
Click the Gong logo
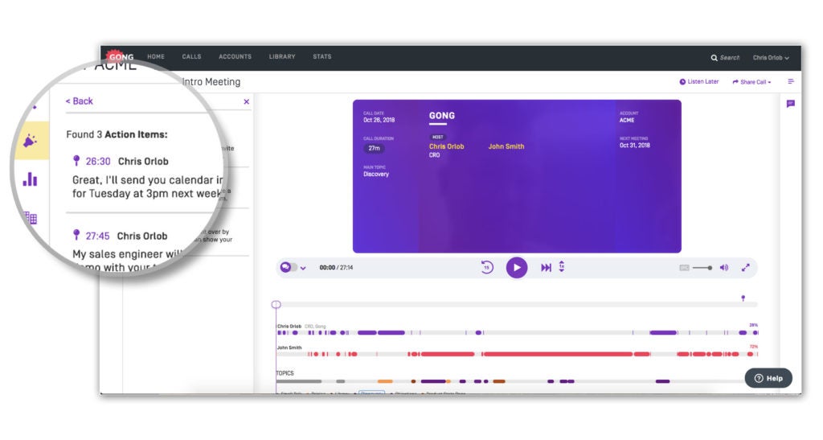pyautogui.click(x=121, y=56)
